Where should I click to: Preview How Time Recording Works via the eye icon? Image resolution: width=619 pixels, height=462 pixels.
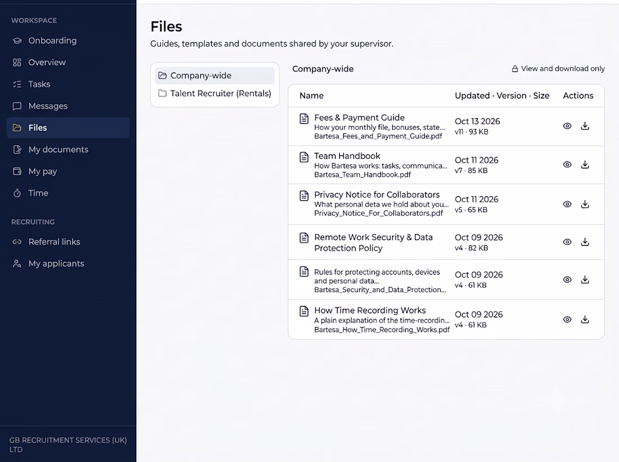tap(567, 320)
